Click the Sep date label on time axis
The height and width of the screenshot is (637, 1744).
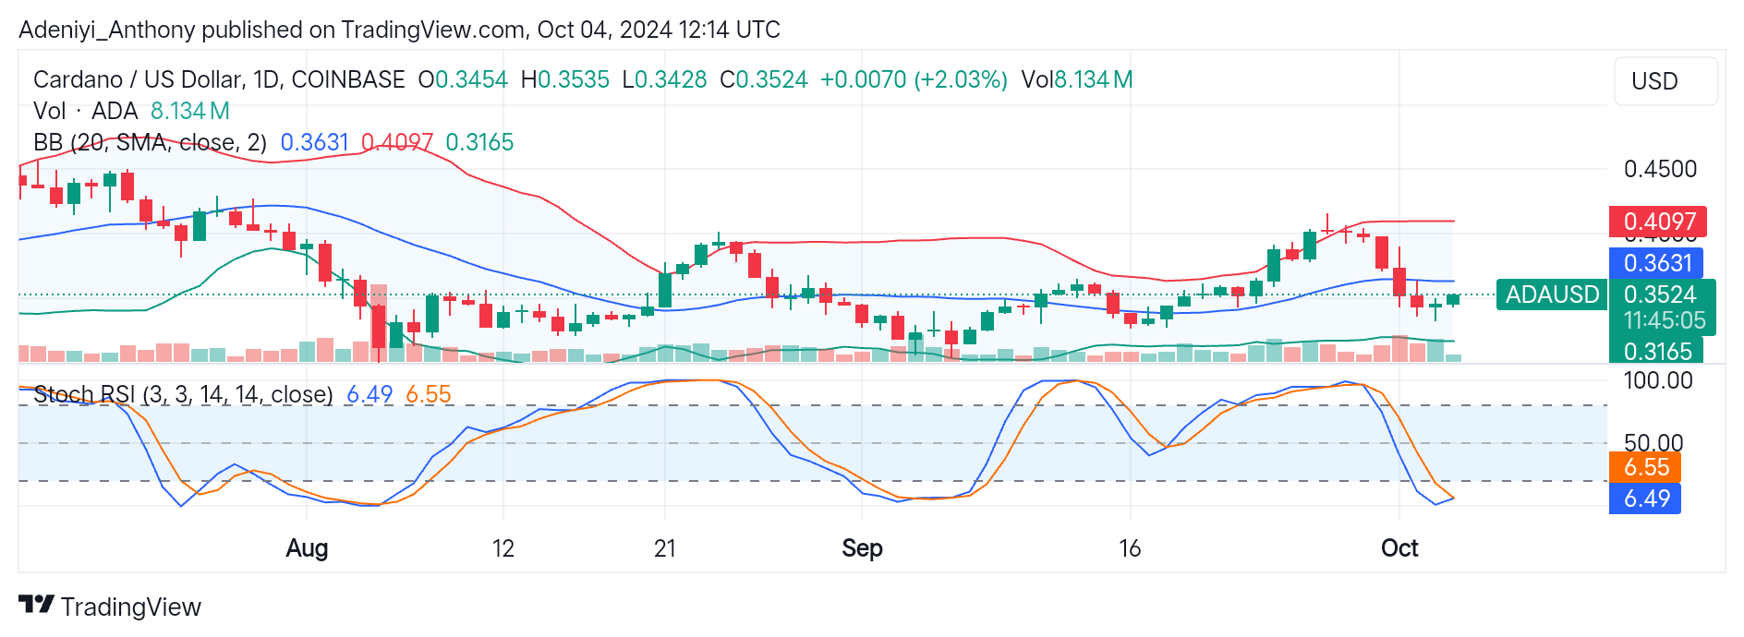862,548
